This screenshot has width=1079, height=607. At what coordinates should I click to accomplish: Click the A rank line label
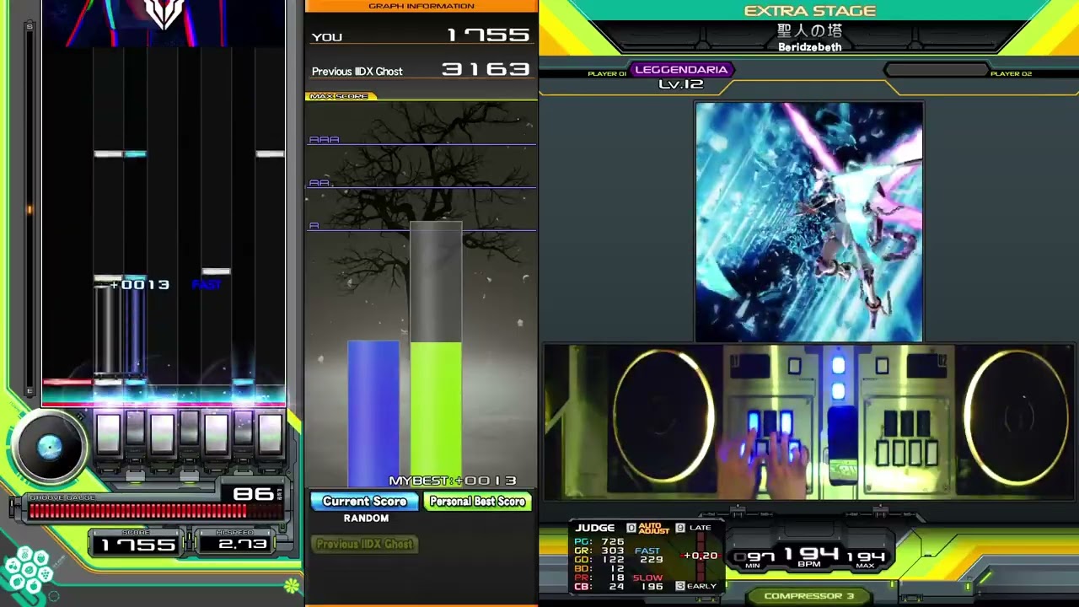coord(314,225)
